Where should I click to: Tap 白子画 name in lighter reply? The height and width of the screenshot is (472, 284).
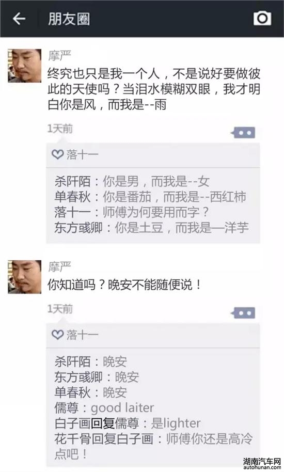[72, 423]
